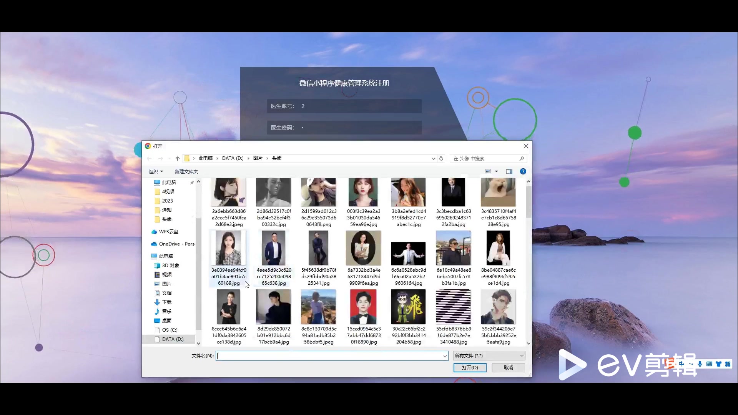This screenshot has width=738, height=415.
Task: Select image 8e8e130709d5e...58bebf5.jpeg
Action: pos(319,317)
